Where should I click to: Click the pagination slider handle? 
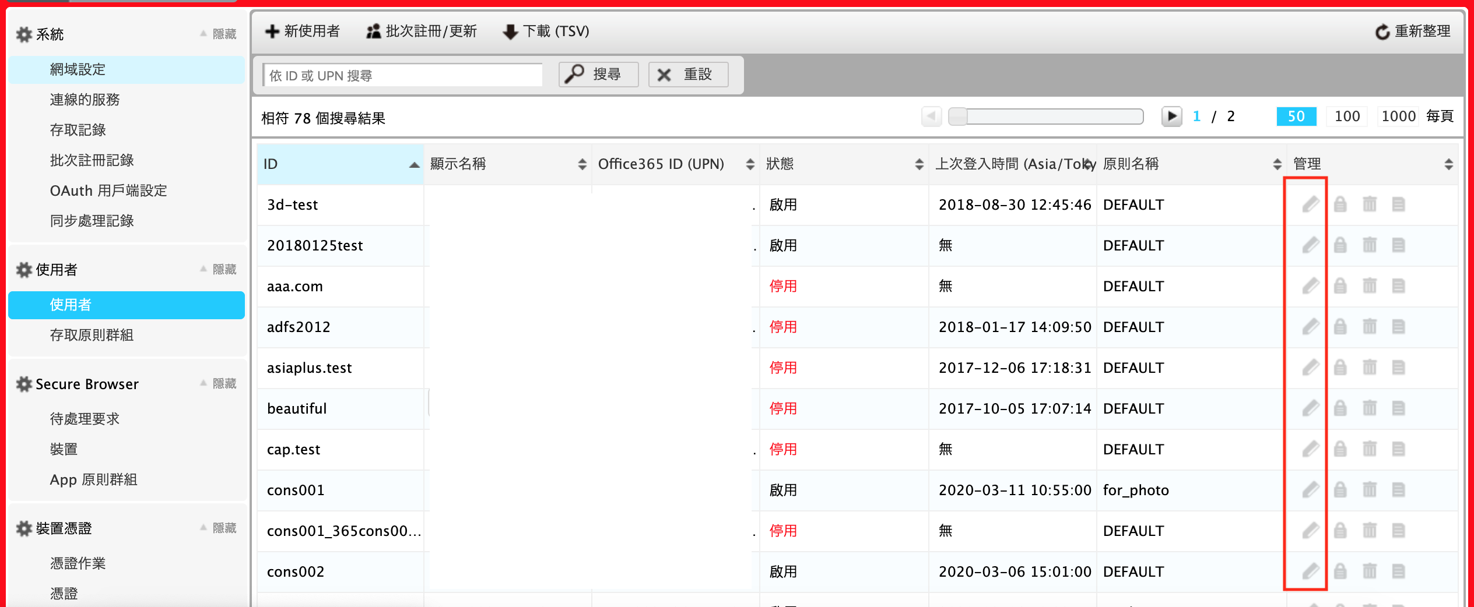tap(957, 117)
